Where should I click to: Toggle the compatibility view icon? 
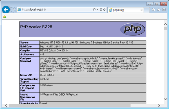click(x=101, y=10)
